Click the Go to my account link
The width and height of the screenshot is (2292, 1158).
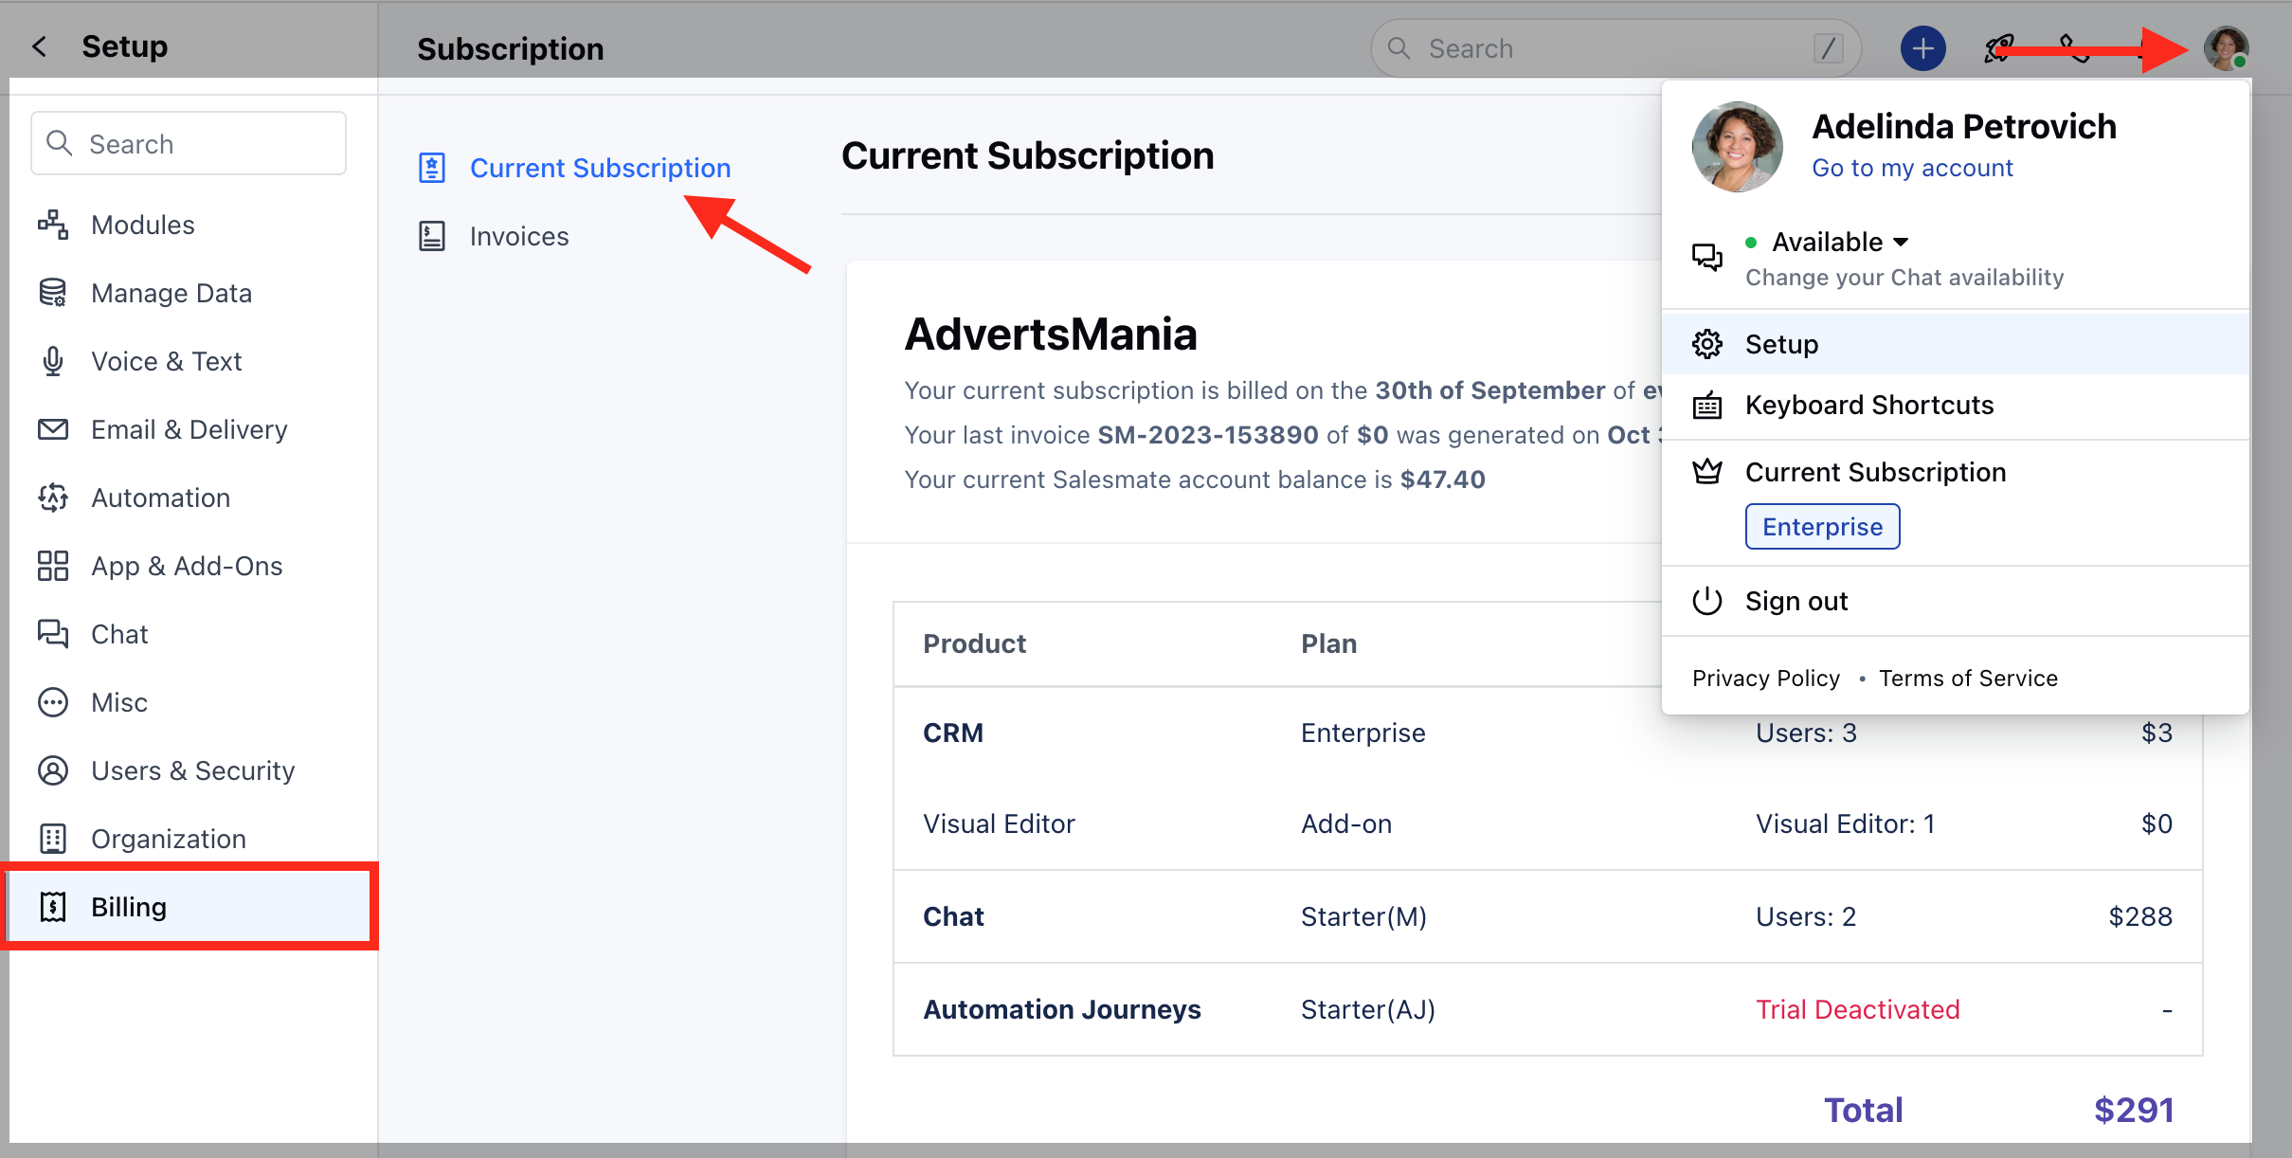click(x=1912, y=168)
